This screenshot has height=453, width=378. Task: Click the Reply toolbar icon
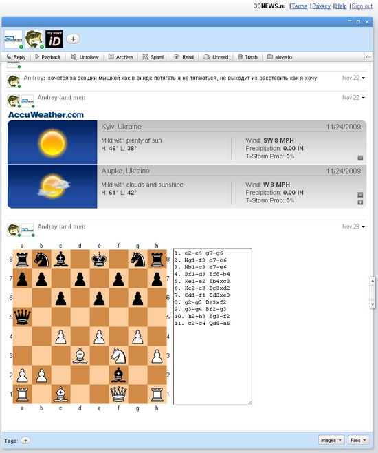(x=16, y=57)
